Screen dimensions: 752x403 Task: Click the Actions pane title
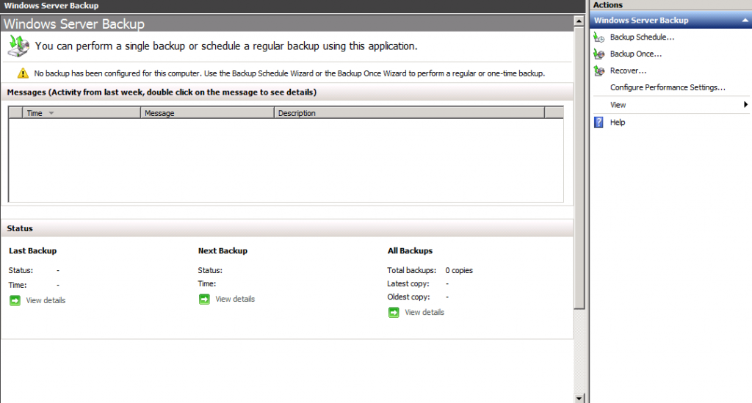(x=607, y=5)
